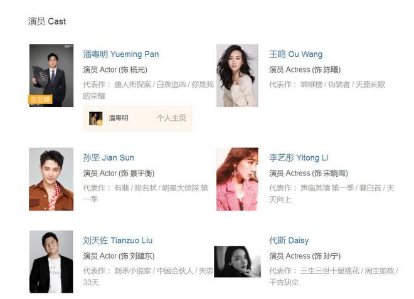The width and height of the screenshot is (414, 299).
Task: Click Tianzuo Liu's portrait photo
Action: coord(51,262)
